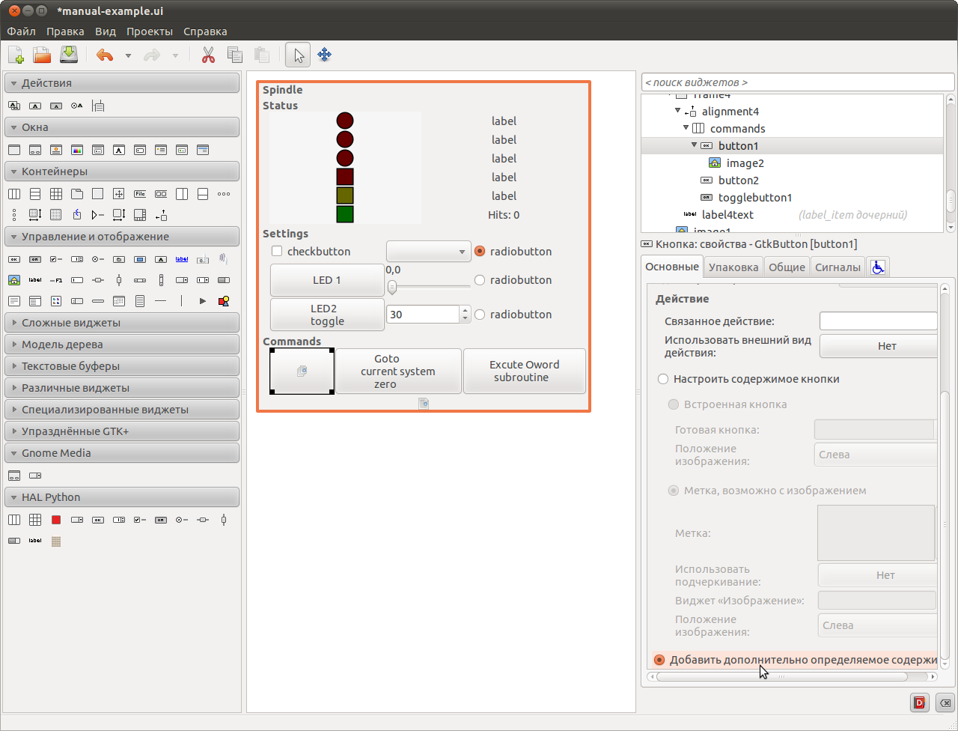Image resolution: width=958 pixels, height=731 pixels.
Task: Click the 'Excute Oword subroutine' button
Action: click(x=524, y=371)
